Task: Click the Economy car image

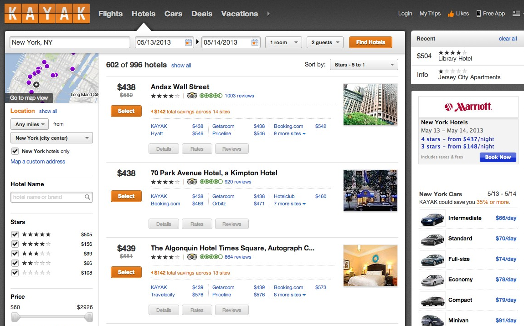Action: click(x=432, y=280)
